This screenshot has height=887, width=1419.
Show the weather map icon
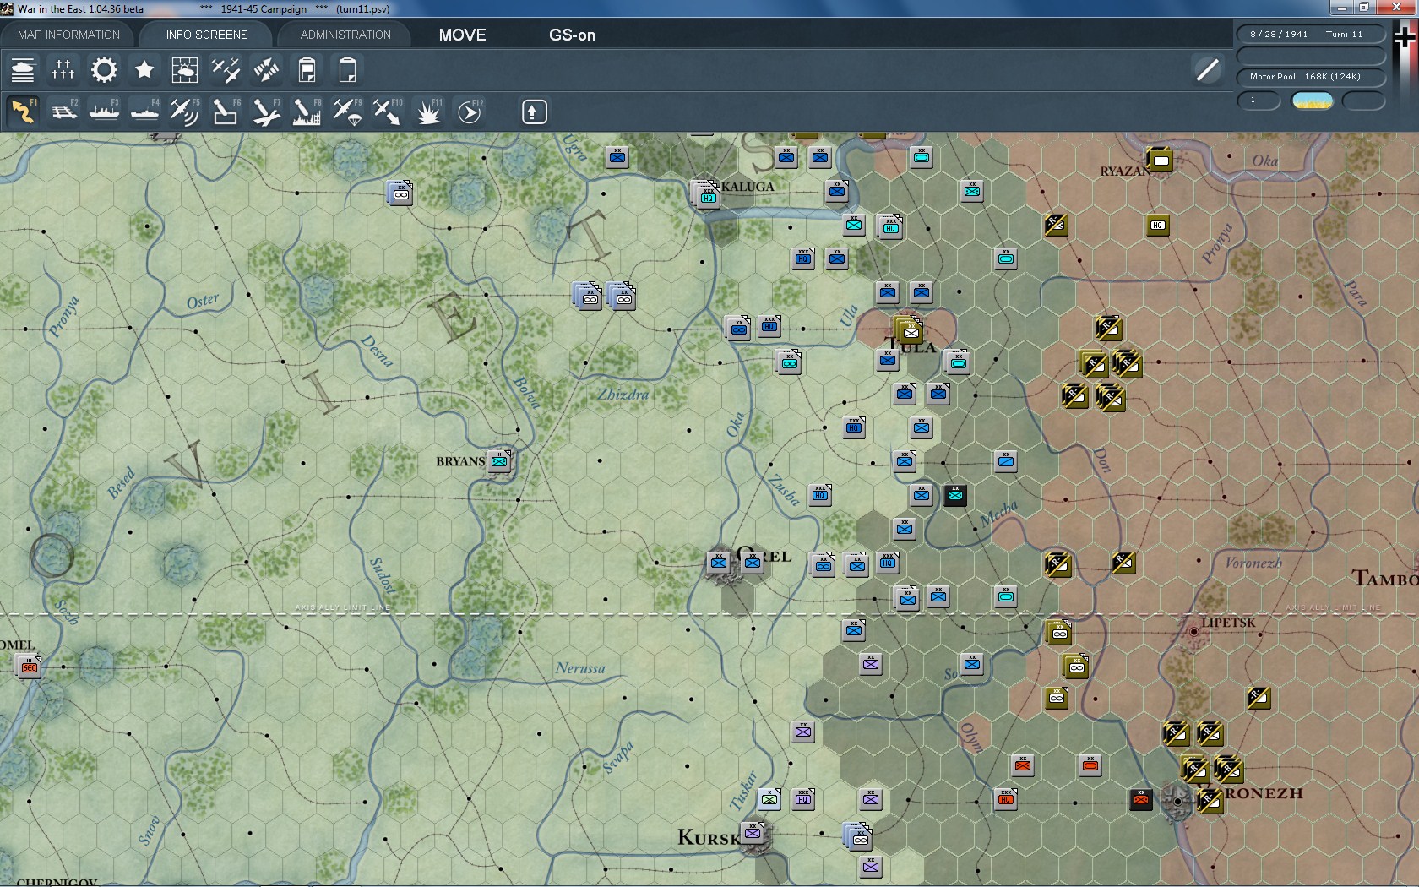point(185,70)
